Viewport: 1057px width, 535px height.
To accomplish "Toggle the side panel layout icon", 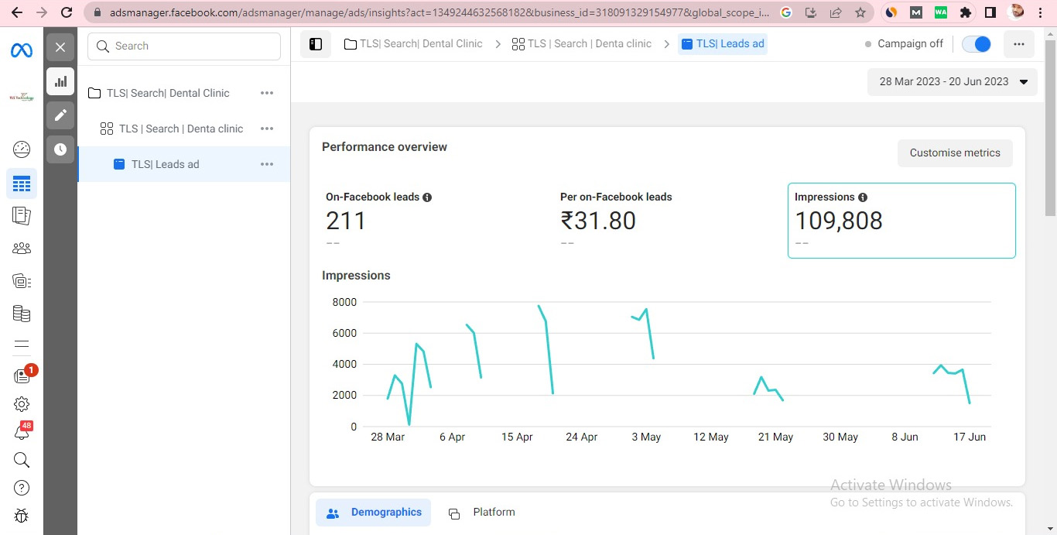I will tap(316, 44).
